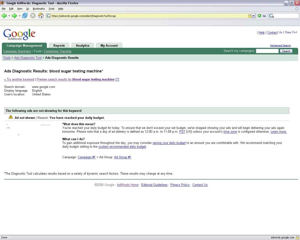Open the Go menu

[x=27, y=9]
